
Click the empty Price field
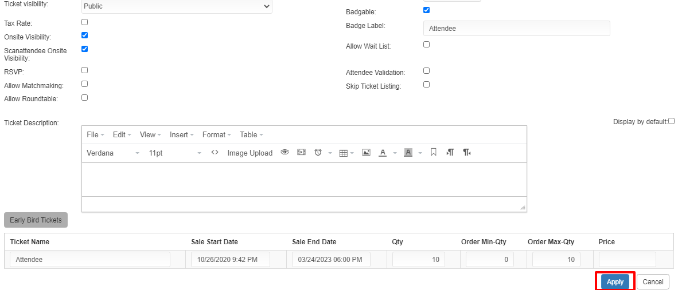point(628,260)
